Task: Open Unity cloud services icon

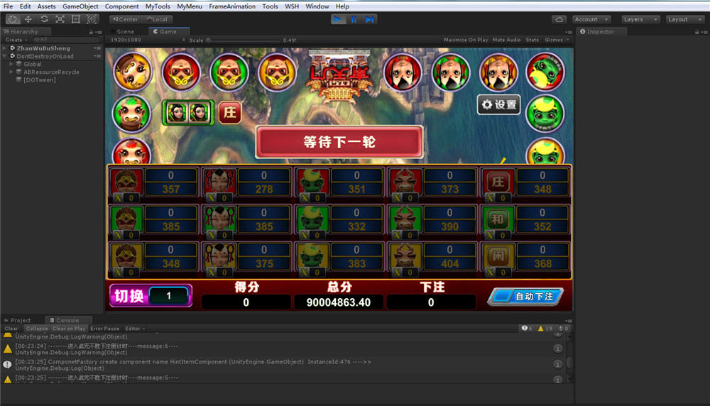Action: [559, 19]
